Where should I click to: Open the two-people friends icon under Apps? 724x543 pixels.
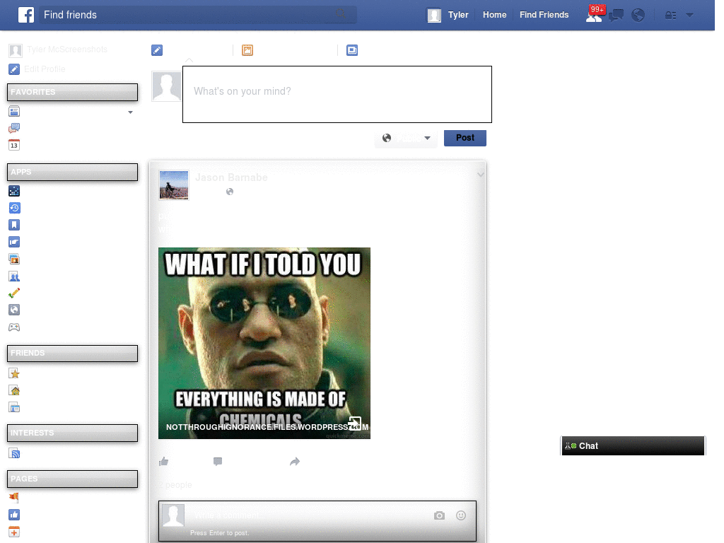pos(14,276)
